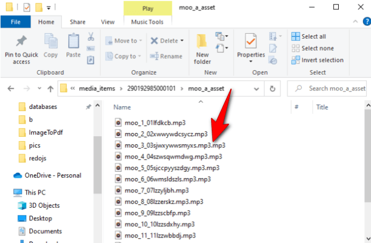Open the New item dropdown icon
Viewport: 371px width, 243px height.
pyautogui.click(x=222, y=37)
